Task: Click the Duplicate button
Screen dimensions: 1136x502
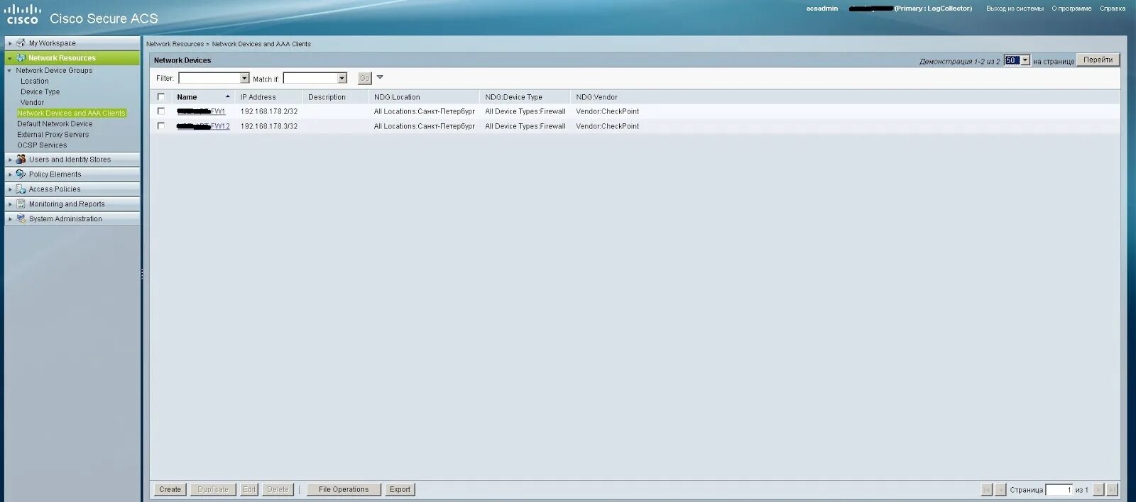Action: click(213, 490)
